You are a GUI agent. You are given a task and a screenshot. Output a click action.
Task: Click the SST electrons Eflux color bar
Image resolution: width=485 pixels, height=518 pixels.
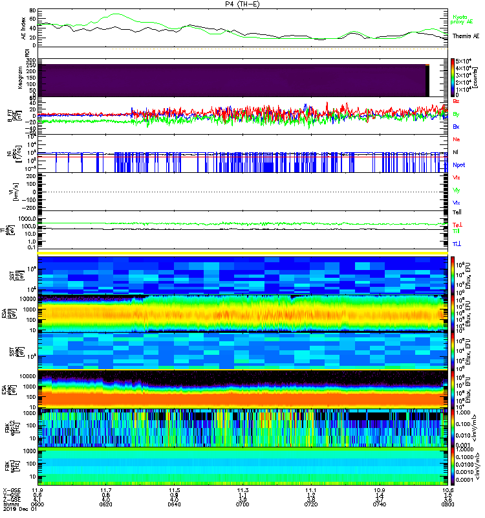[x=453, y=352]
